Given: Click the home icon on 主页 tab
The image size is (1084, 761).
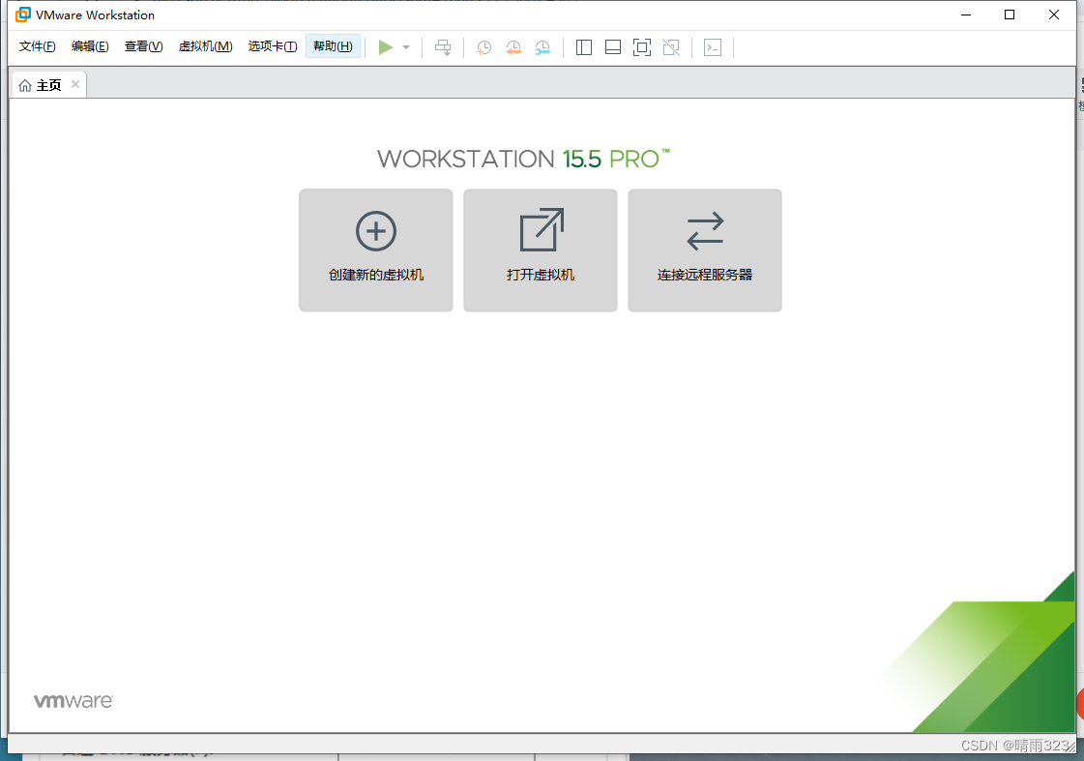Looking at the screenshot, I should [25, 85].
